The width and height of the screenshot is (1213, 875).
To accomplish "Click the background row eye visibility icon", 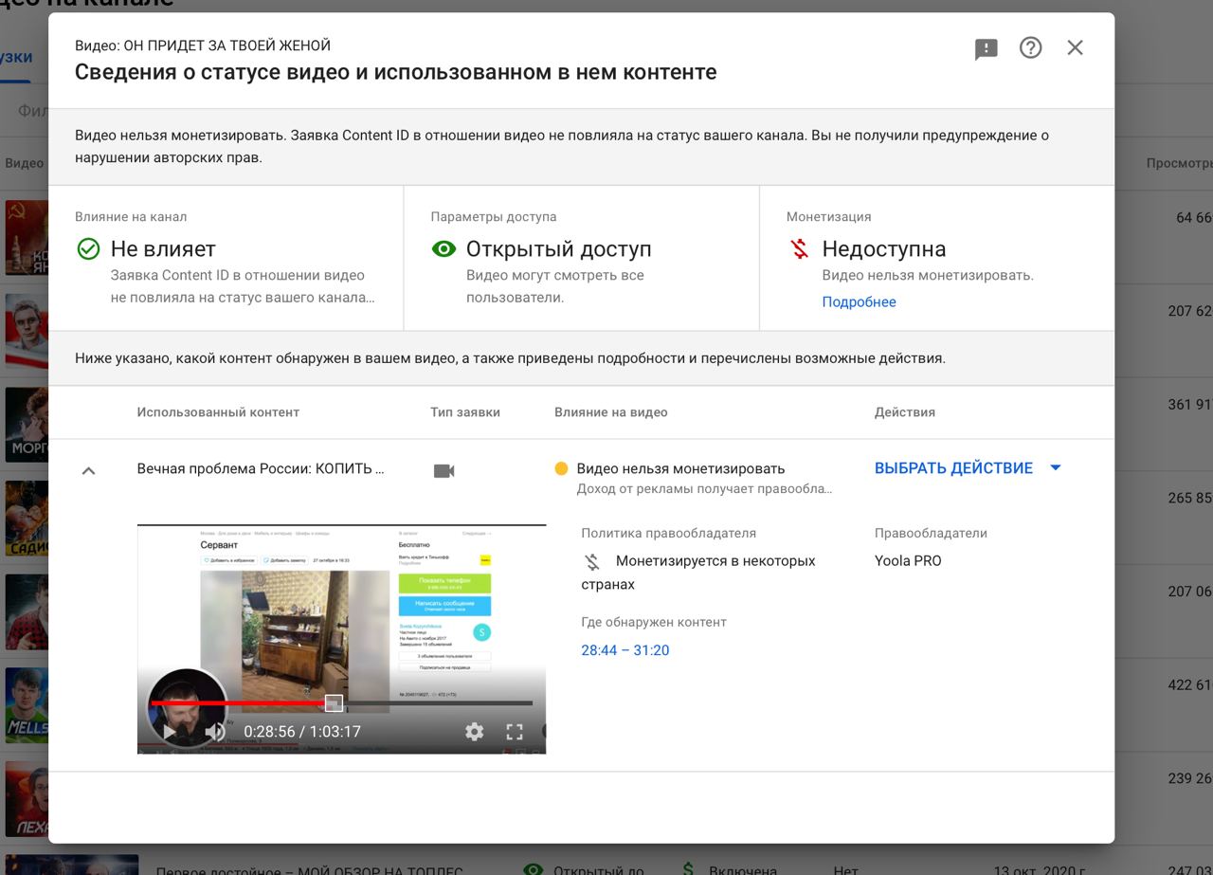I will [x=534, y=869].
